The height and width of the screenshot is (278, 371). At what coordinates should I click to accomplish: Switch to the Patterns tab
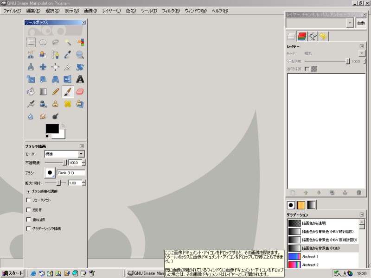pyautogui.click(x=301, y=205)
